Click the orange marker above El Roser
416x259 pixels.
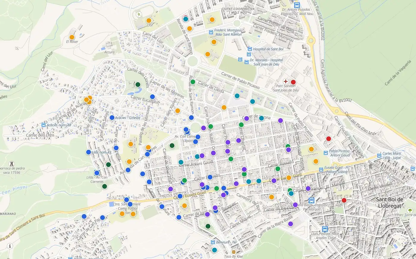72,37
